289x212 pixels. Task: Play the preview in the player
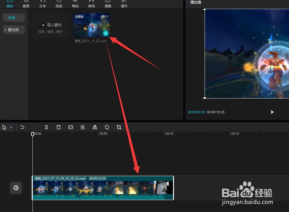(x=272, y=112)
